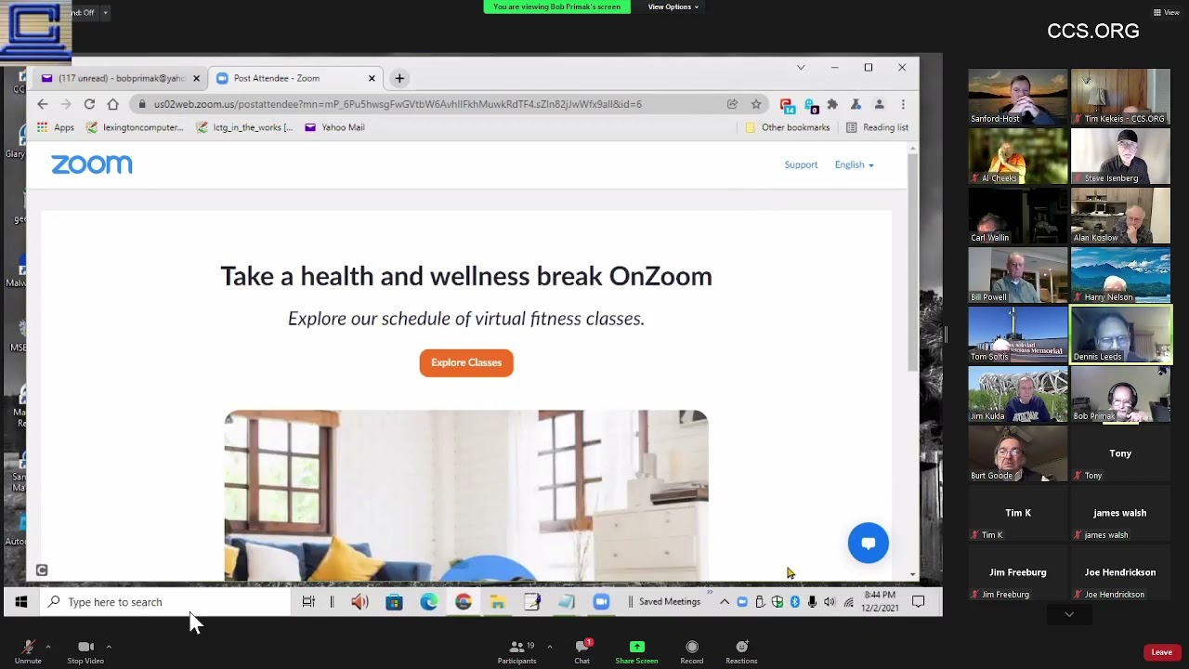The height and width of the screenshot is (669, 1189).
Task: Start recording with the Record button
Action: [692, 651]
